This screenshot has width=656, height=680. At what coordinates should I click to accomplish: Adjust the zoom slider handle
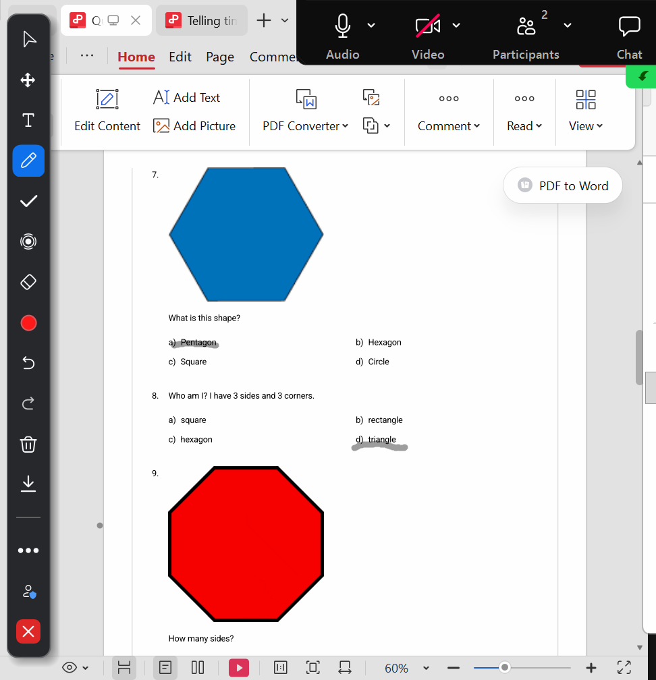point(504,667)
